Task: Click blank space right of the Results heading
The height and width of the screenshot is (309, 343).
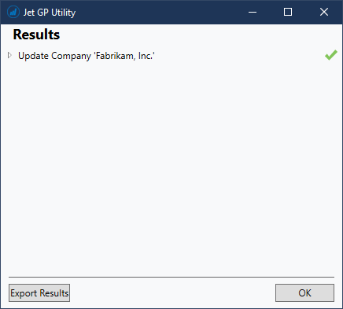Action: (x=199, y=35)
